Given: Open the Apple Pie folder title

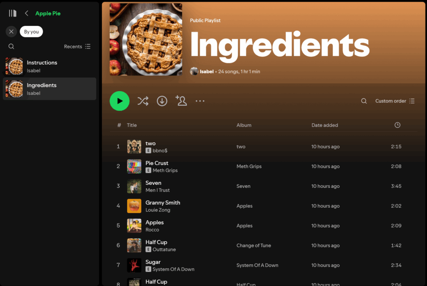Looking at the screenshot, I should (48, 13).
